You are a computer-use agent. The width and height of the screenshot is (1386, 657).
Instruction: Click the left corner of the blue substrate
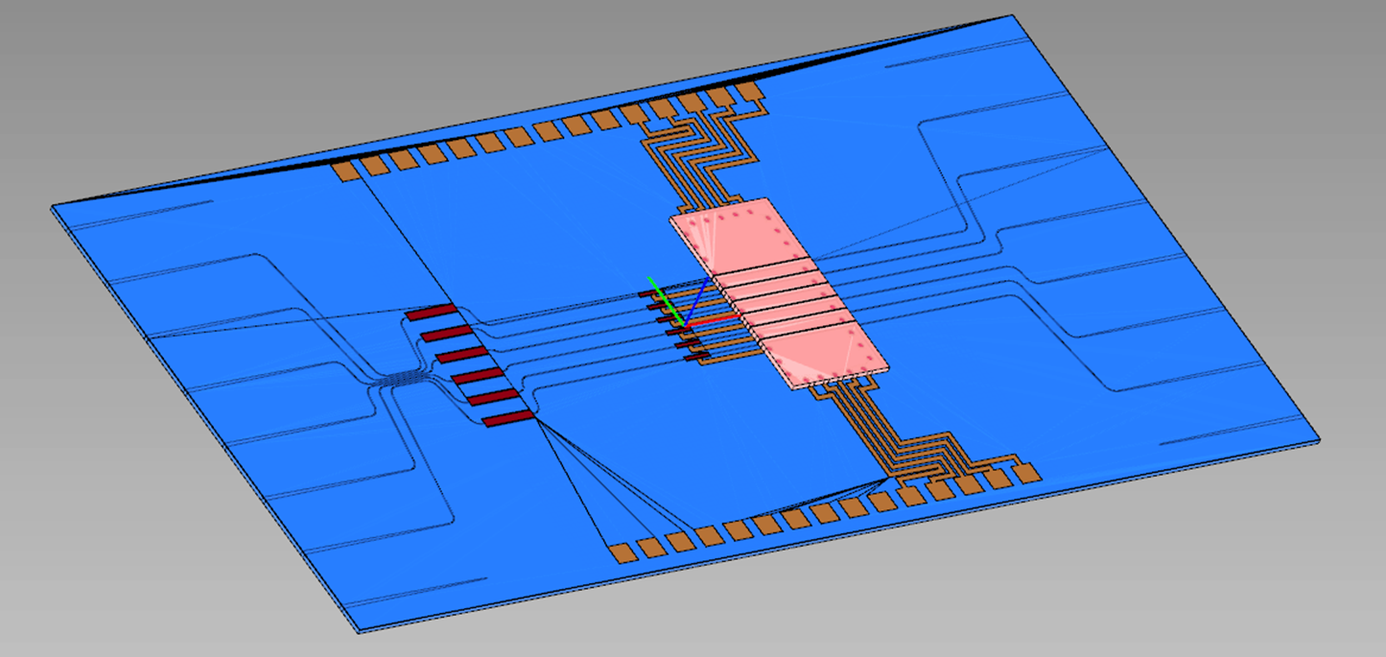54,207
